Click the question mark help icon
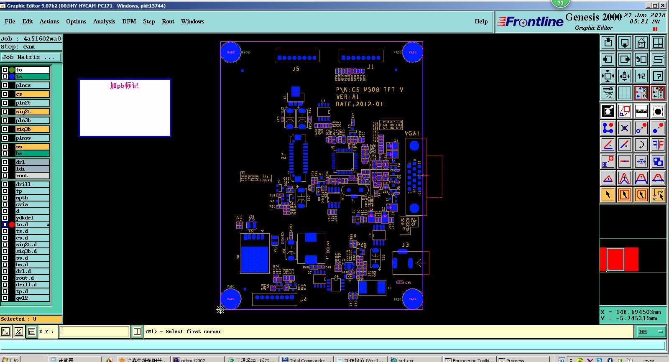669x362 pixels. (658, 76)
